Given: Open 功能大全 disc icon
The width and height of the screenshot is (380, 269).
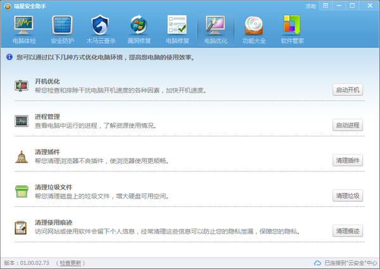Looking at the screenshot, I should (254, 30).
